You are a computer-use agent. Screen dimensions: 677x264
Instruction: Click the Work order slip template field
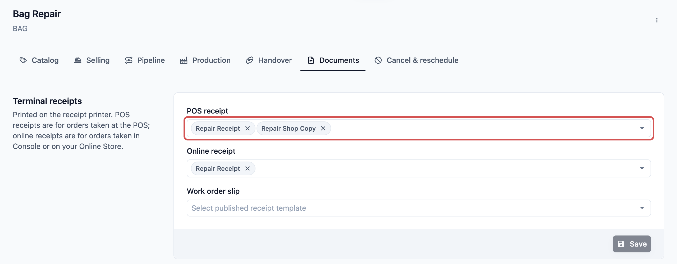[x=419, y=208]
